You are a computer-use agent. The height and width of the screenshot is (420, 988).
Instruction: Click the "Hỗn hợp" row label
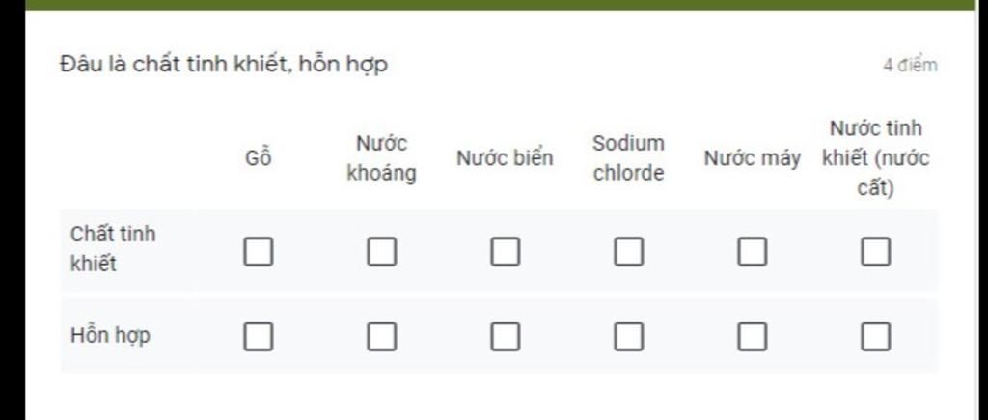[110, 336]
